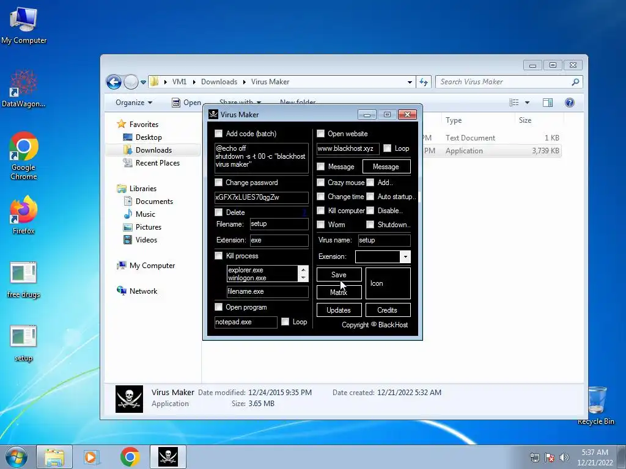The height and width of the screenshot is (469, 626).
Task: Click pirate flag thumbnail in details pane
Action: click(x=129, y=399)
